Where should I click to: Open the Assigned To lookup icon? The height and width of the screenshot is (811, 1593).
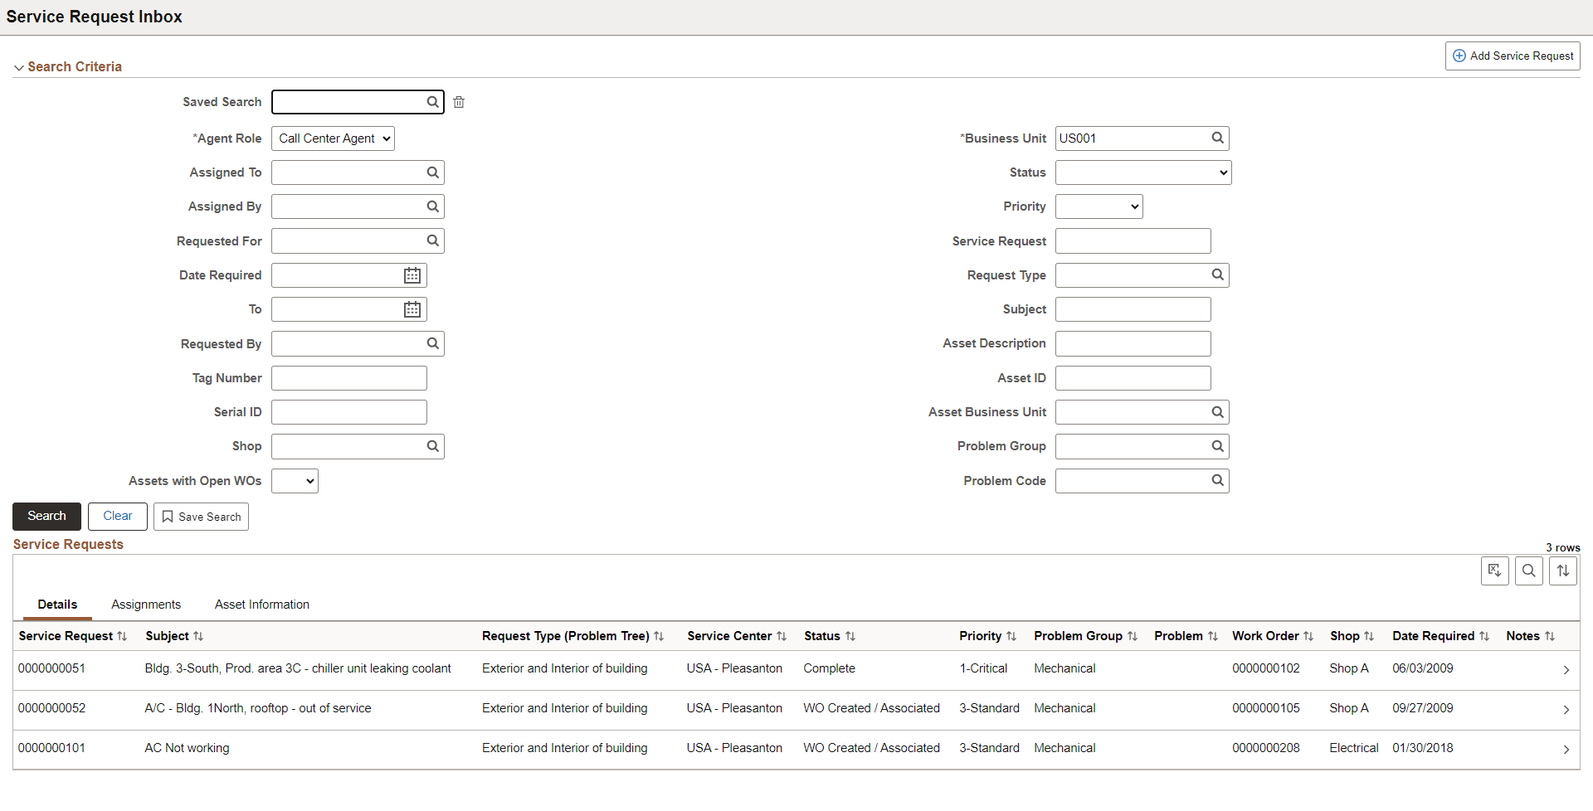(x=432, y=172)
